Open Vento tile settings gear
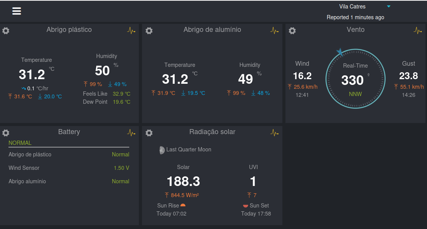The width and height of the screenshot is (427, 229). (292, 30)
